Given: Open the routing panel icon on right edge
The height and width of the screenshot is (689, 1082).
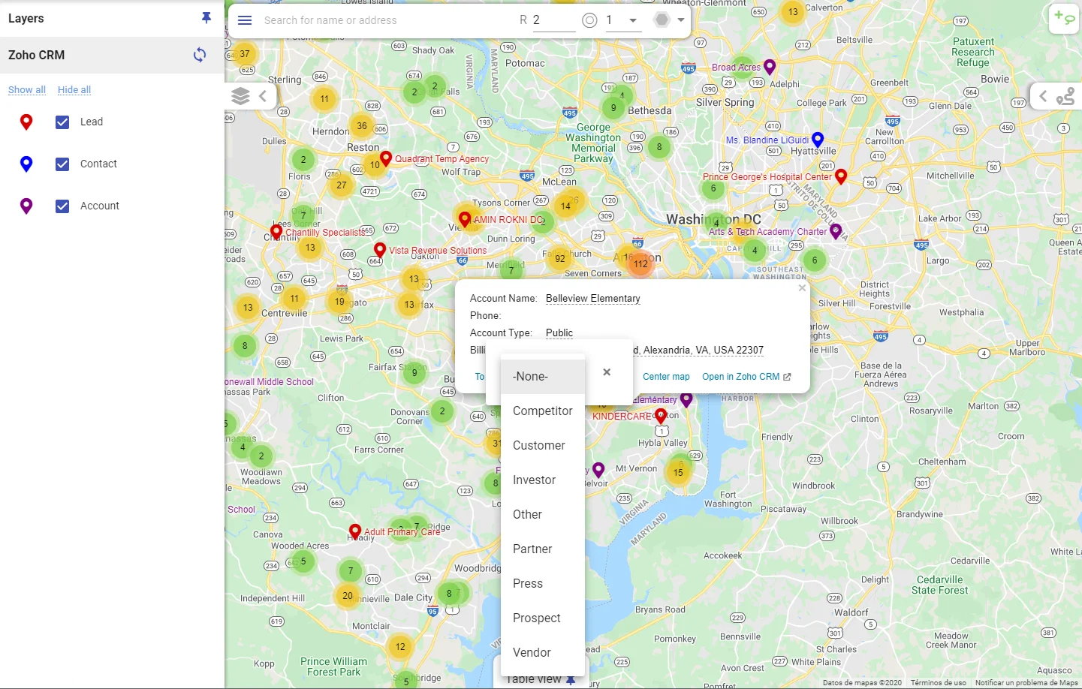Looking at the screenshot, I should (1065, 96).
